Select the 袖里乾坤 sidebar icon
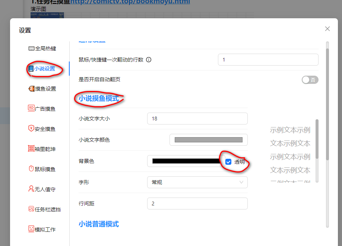342x246 pixels. pos(31,149)
